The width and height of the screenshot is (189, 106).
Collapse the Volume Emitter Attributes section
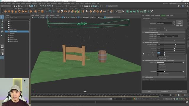pyautogui.click(x=143, y=32)
